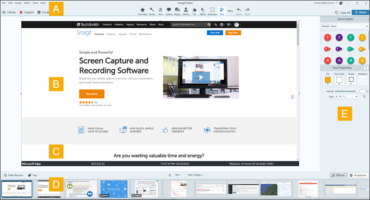Open the More tools dropdown
Viewport: 370px width, 200px height.
pyautogui.click(x=230, y=11)
